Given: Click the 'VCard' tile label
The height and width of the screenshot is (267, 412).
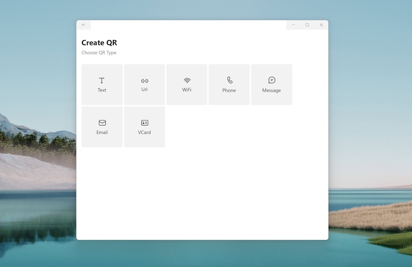Looking at the screenshot, I should click(x=145, y=133).
